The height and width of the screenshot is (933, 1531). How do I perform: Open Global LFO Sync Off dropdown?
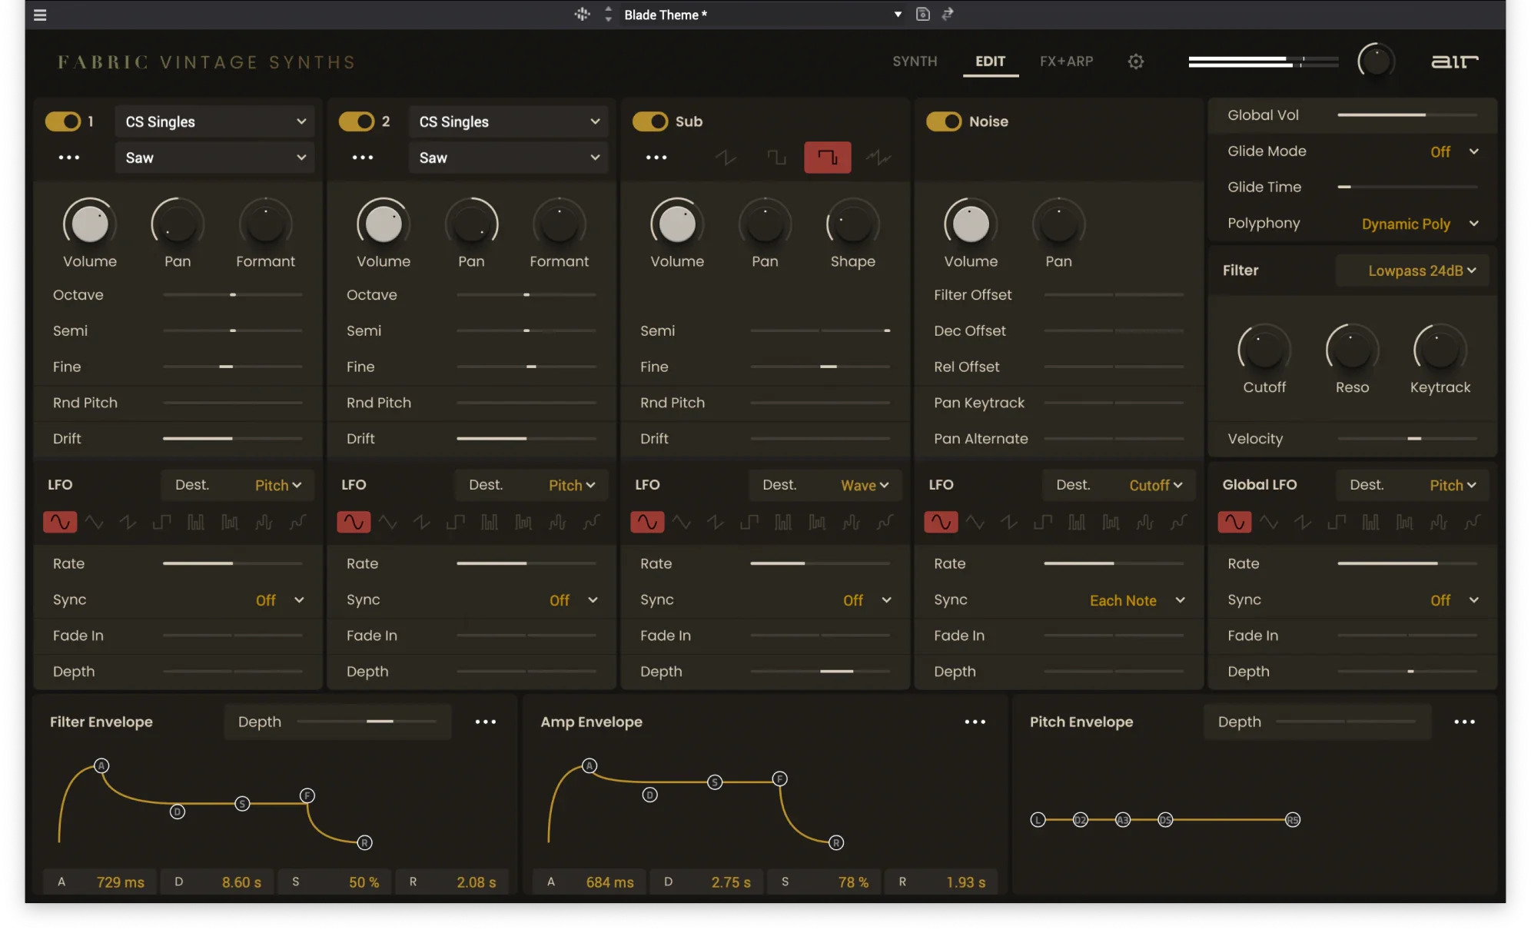[x=1454, y=600]
